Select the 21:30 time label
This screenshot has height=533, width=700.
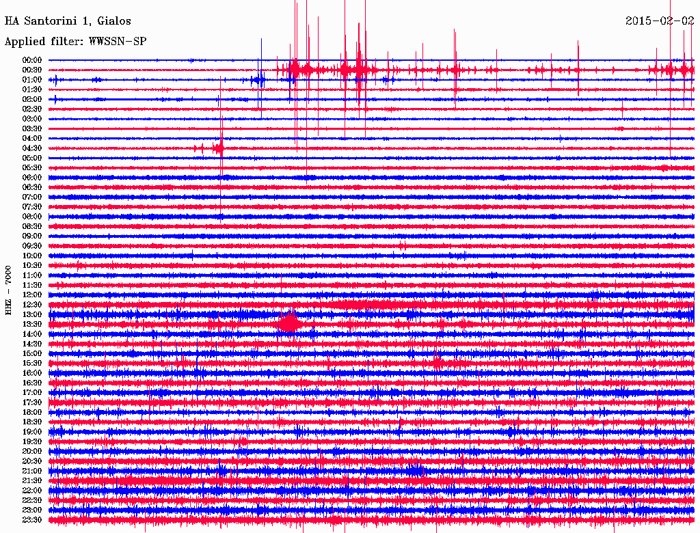[32, 481]
